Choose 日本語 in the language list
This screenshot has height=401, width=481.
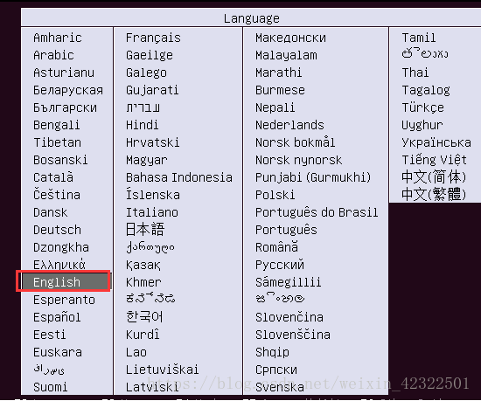[x=145, y=230]
